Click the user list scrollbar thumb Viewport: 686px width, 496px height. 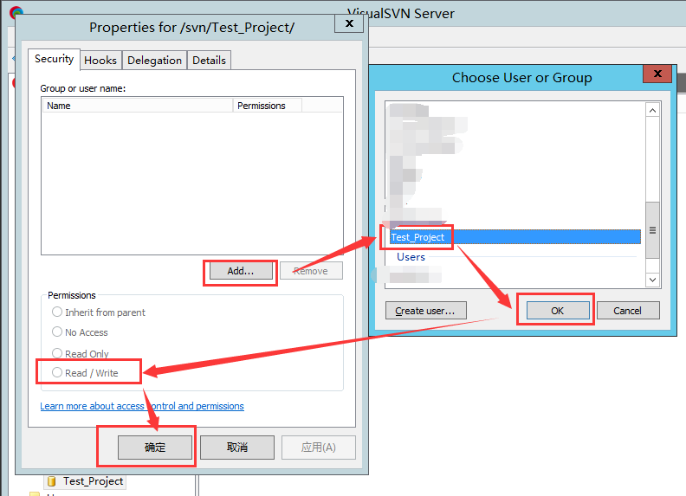click(652, 230)
